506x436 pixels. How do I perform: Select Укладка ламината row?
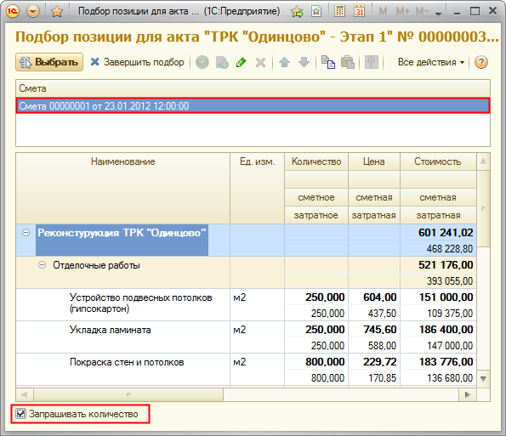point(246,337)
